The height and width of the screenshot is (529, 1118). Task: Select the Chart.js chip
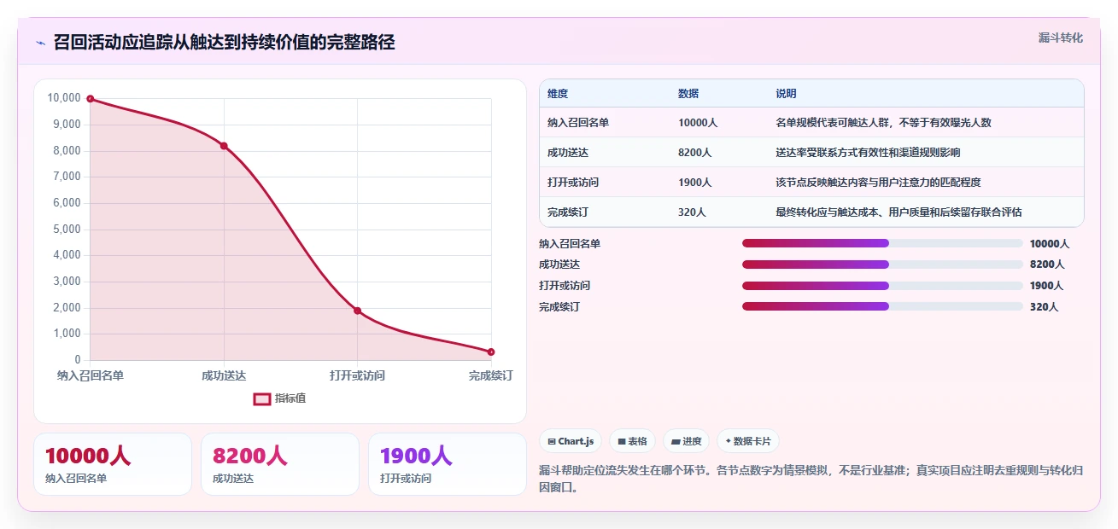click(x=571, y=441)
